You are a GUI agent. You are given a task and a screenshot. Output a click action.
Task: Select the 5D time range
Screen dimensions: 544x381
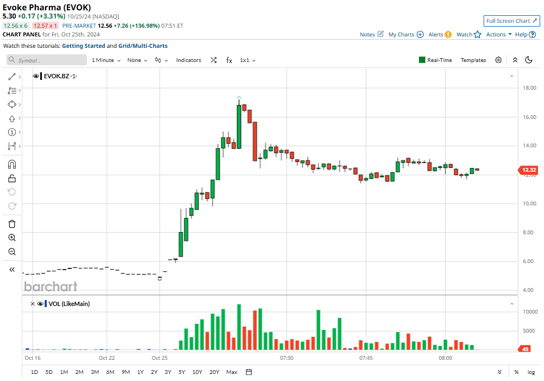(49, 372)
